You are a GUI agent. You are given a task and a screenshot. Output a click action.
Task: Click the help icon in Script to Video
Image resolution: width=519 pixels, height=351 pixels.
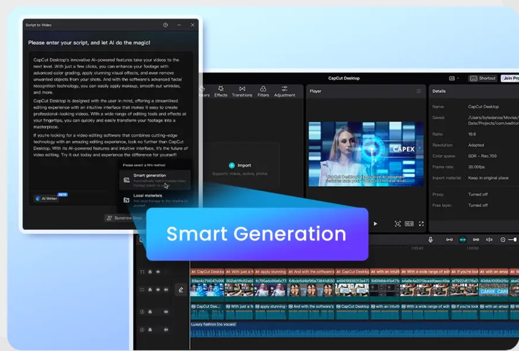[x=165, y=25]
